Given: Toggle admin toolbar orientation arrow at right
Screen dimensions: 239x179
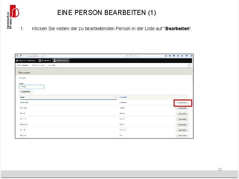Looking at the screenshot, I should point(190,65).
